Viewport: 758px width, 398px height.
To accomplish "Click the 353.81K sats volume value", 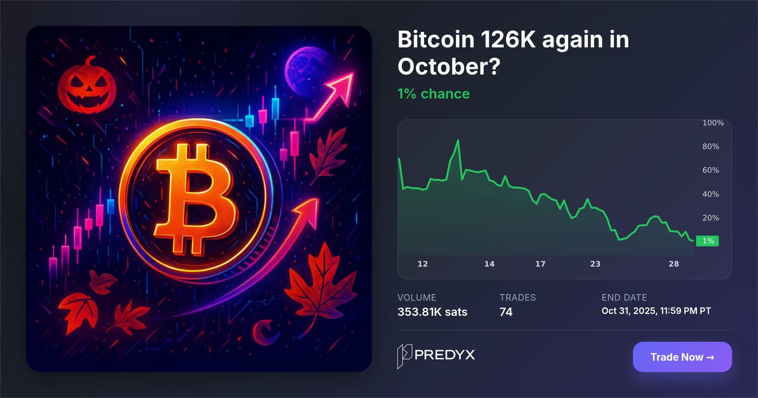I will point(432,312).
